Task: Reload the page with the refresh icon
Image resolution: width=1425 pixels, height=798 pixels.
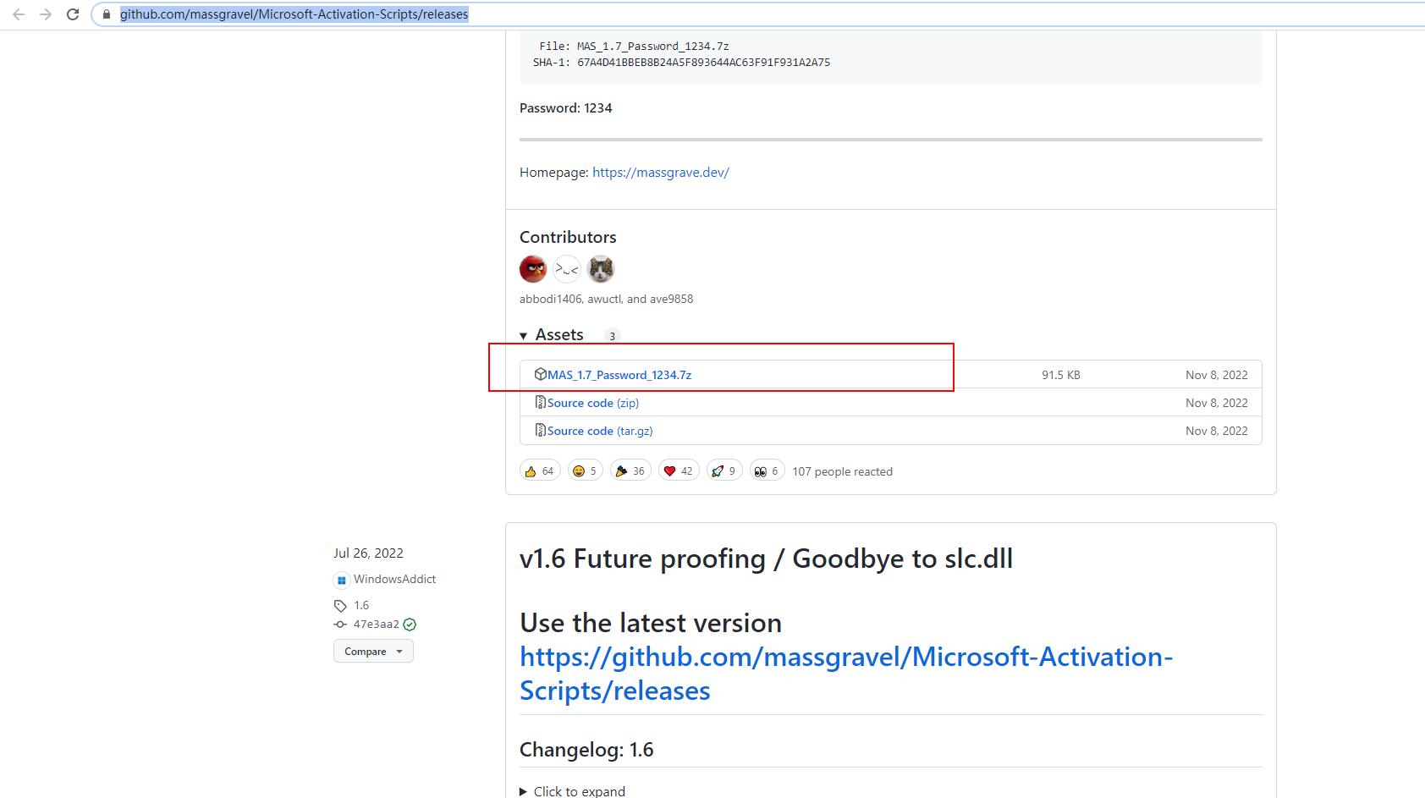Action: click(73, 14)
